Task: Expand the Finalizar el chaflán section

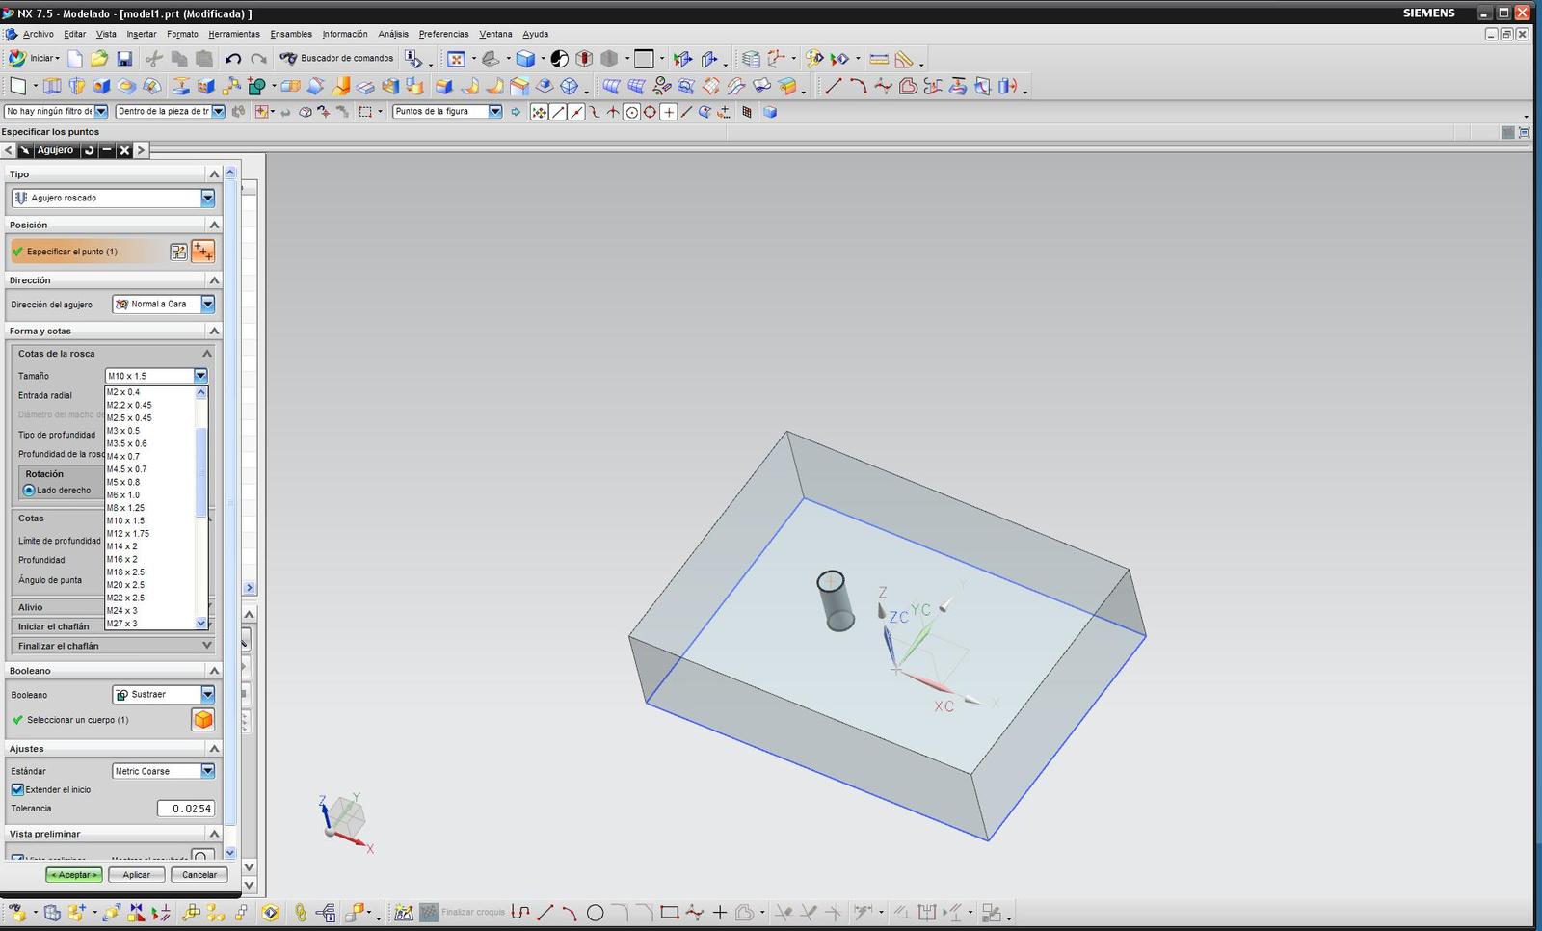Action: pyautogui.click(x=206, y=646)
